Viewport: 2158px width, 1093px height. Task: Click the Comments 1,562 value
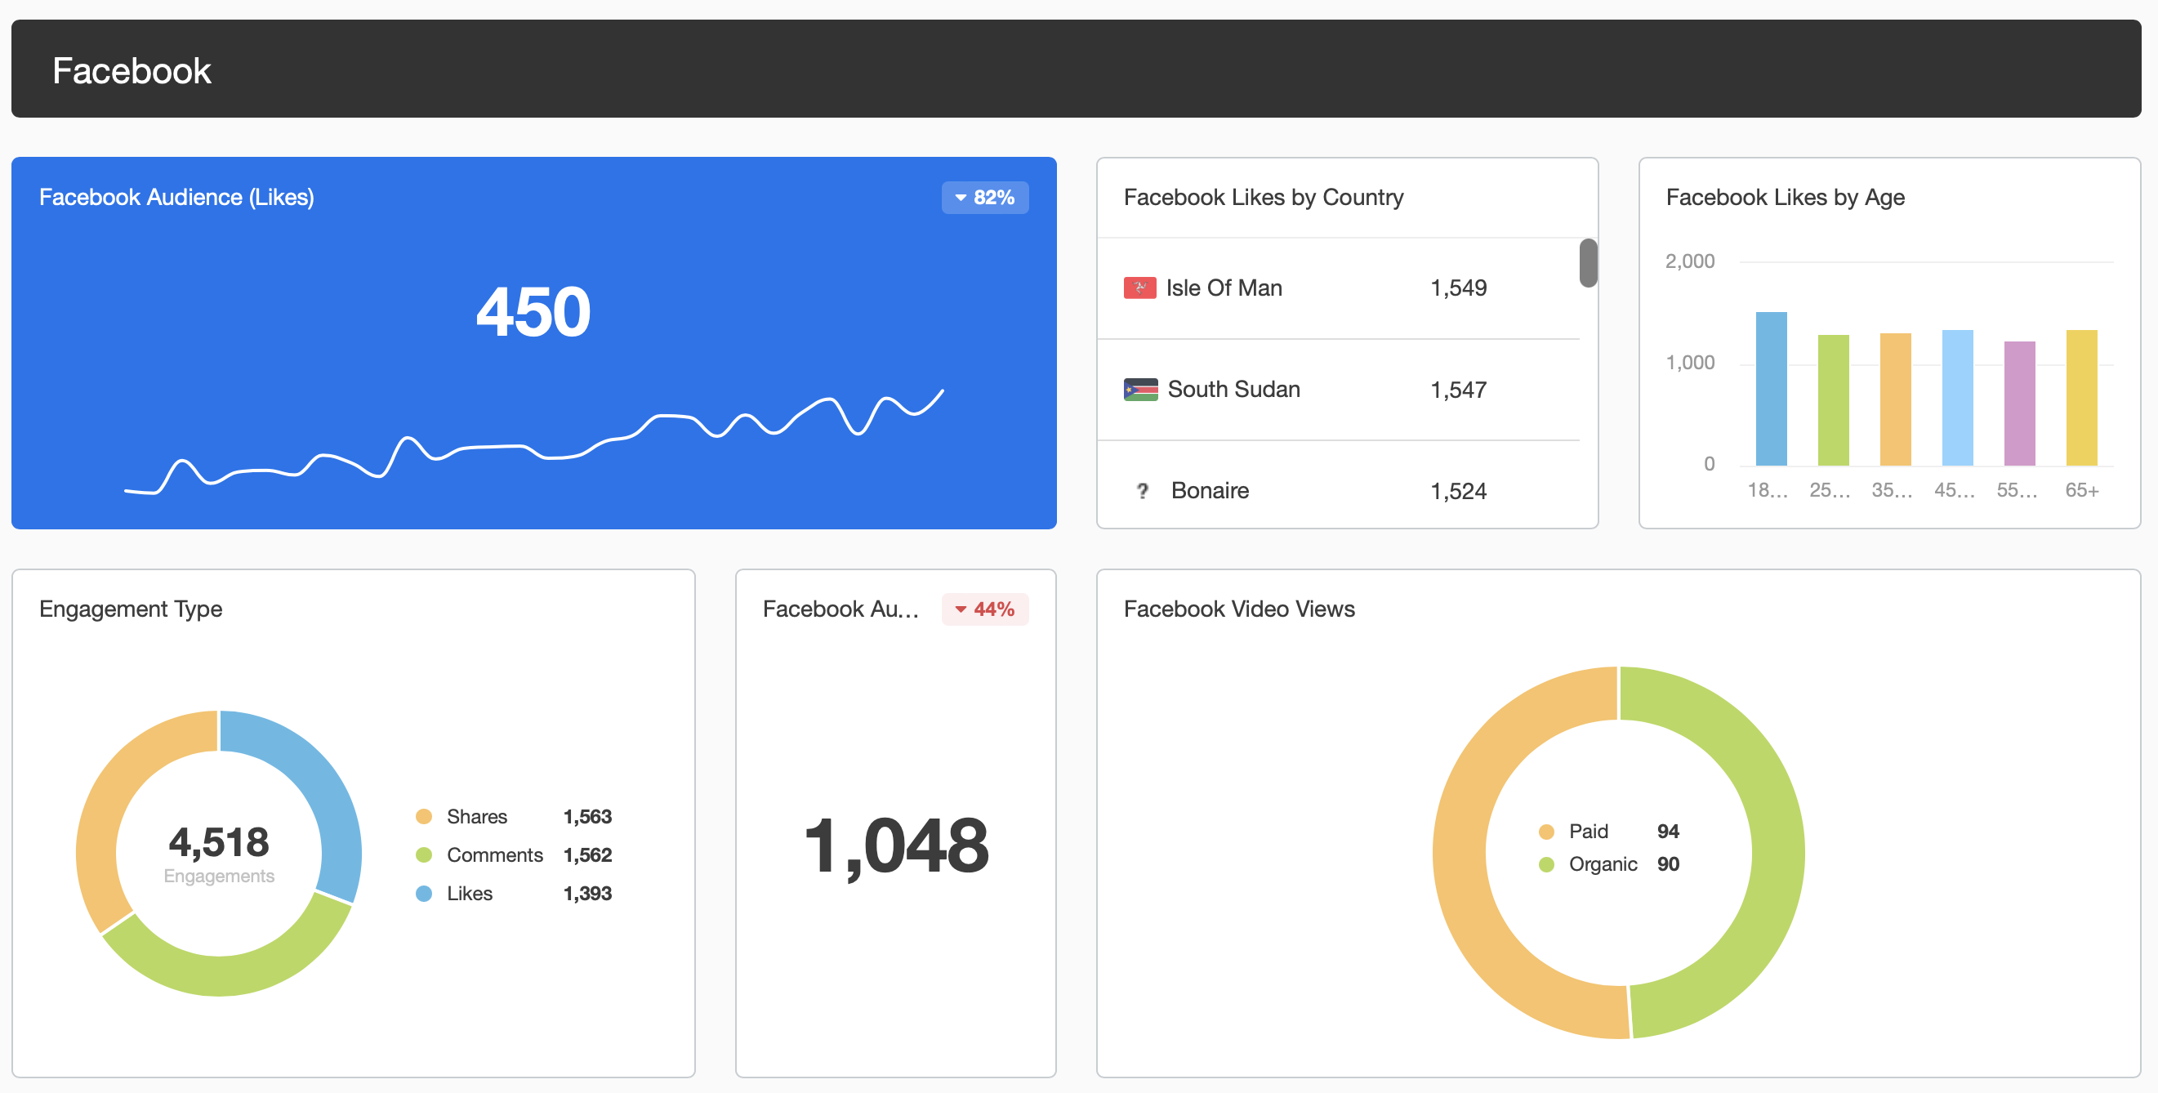coord(587,855)
